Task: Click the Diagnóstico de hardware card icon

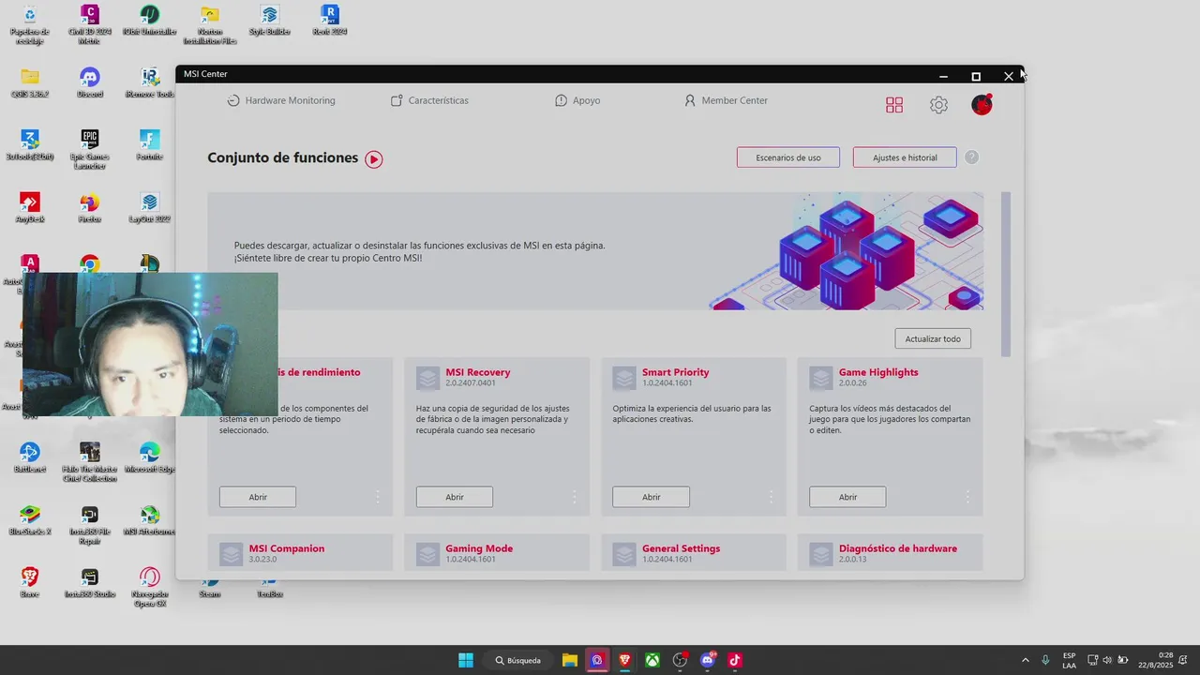Action: click(821, 554)
